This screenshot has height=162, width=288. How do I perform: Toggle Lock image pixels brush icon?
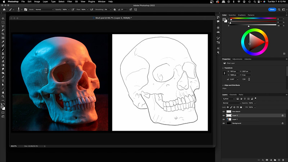[231, 107]
